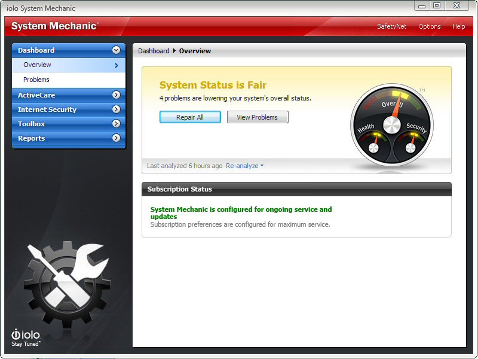This screenshot has height=359, width=478.
Task: Collapse the Dashboard section chevron
Action: point(116,50)
